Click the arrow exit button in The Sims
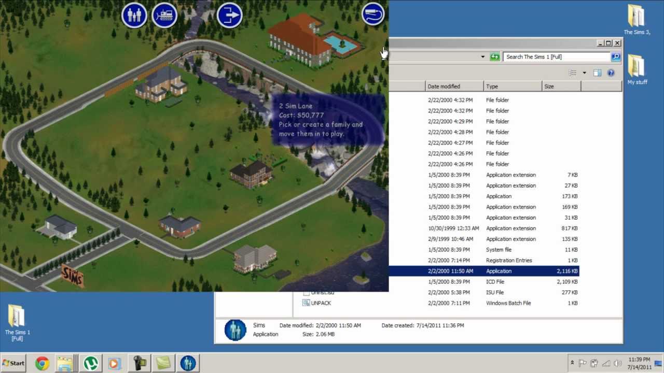 pyautogui.click(x=229, y=15)
